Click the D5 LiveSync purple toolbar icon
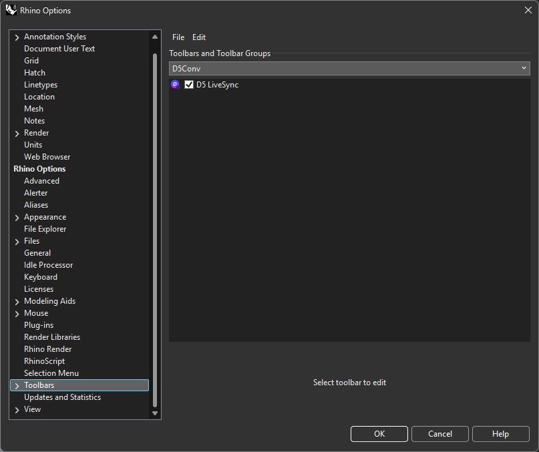The image size is (539, 452). (x=175, y=85)
